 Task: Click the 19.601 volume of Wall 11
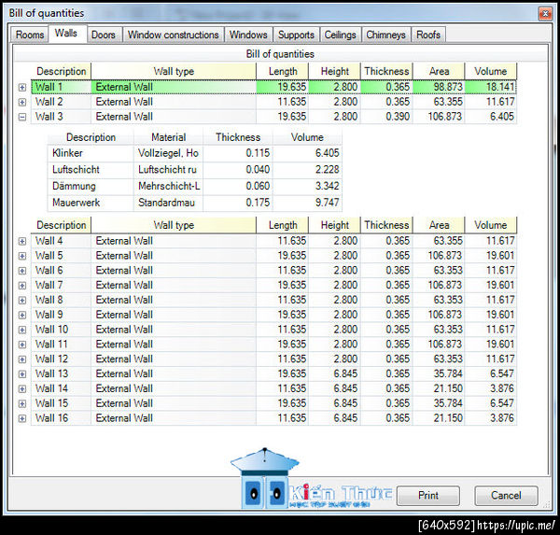point(491,345)
